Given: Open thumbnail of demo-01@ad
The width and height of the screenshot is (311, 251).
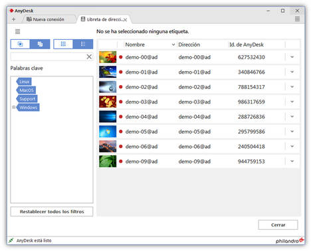Looking at the screenshot, I should 108,72.
